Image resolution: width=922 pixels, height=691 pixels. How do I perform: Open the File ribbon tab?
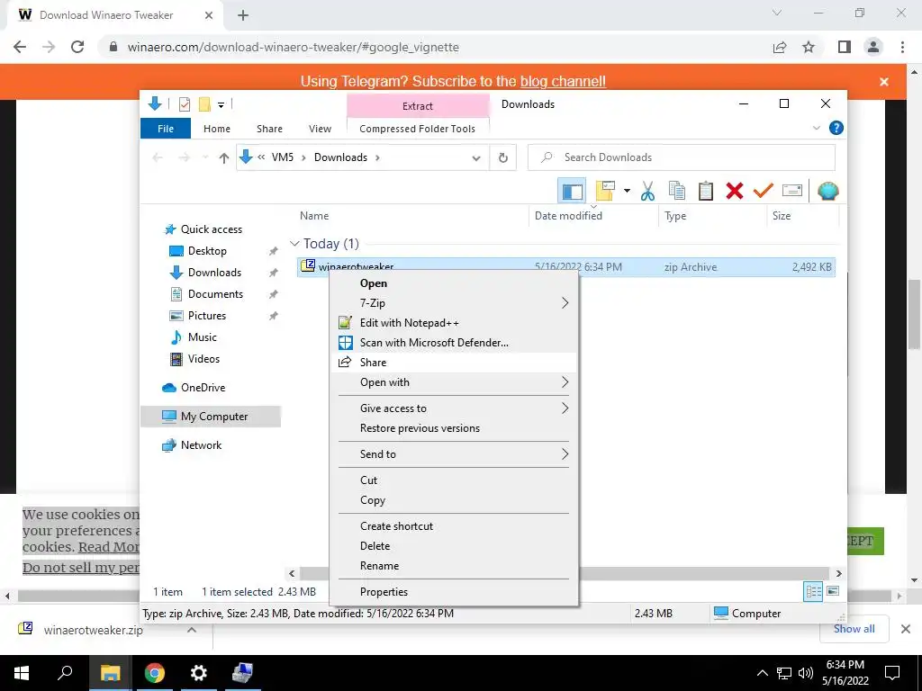coord(166,129)
